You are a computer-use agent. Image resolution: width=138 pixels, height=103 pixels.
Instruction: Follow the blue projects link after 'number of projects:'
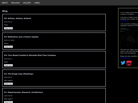point(136,14)
